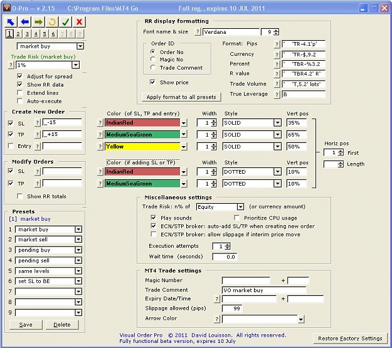
Task: Click Apply format to all presets
Action: (x=181, y=97)
